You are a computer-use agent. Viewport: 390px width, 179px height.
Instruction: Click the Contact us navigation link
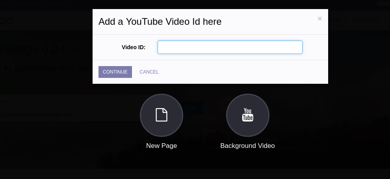(x=365, y=20)
